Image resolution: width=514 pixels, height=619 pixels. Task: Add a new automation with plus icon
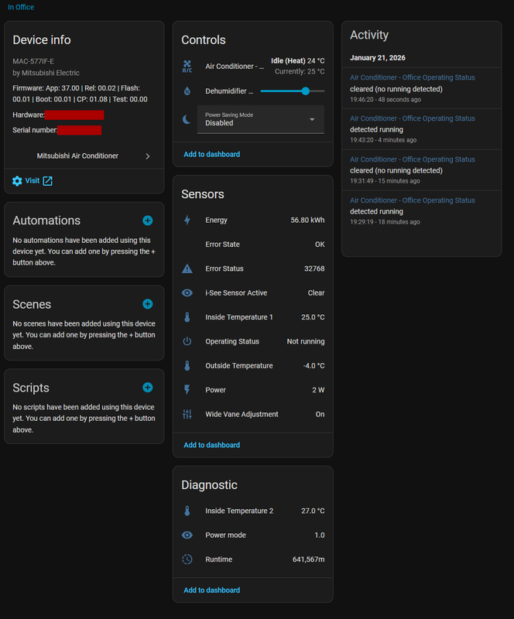148,221
